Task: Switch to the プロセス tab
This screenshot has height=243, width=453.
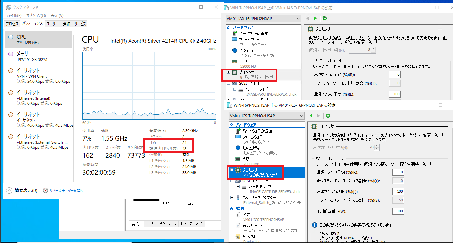Action: (x=12, y=24)
